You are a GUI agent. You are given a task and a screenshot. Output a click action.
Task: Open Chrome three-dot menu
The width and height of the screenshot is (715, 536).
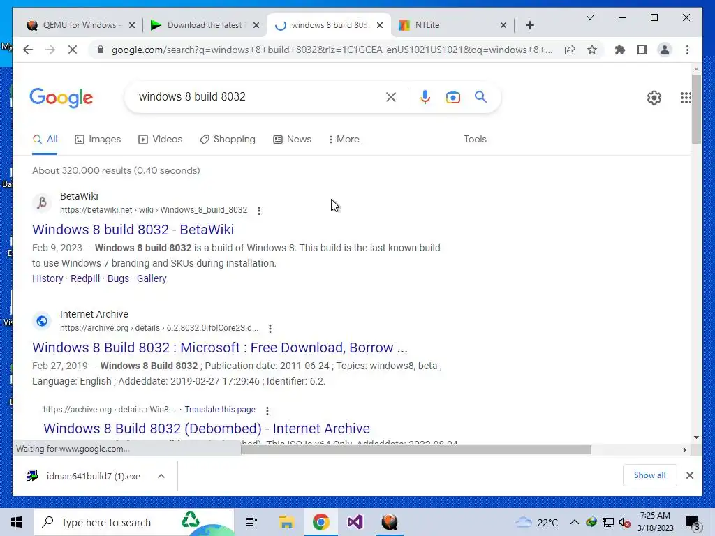(x=687, y=50)
